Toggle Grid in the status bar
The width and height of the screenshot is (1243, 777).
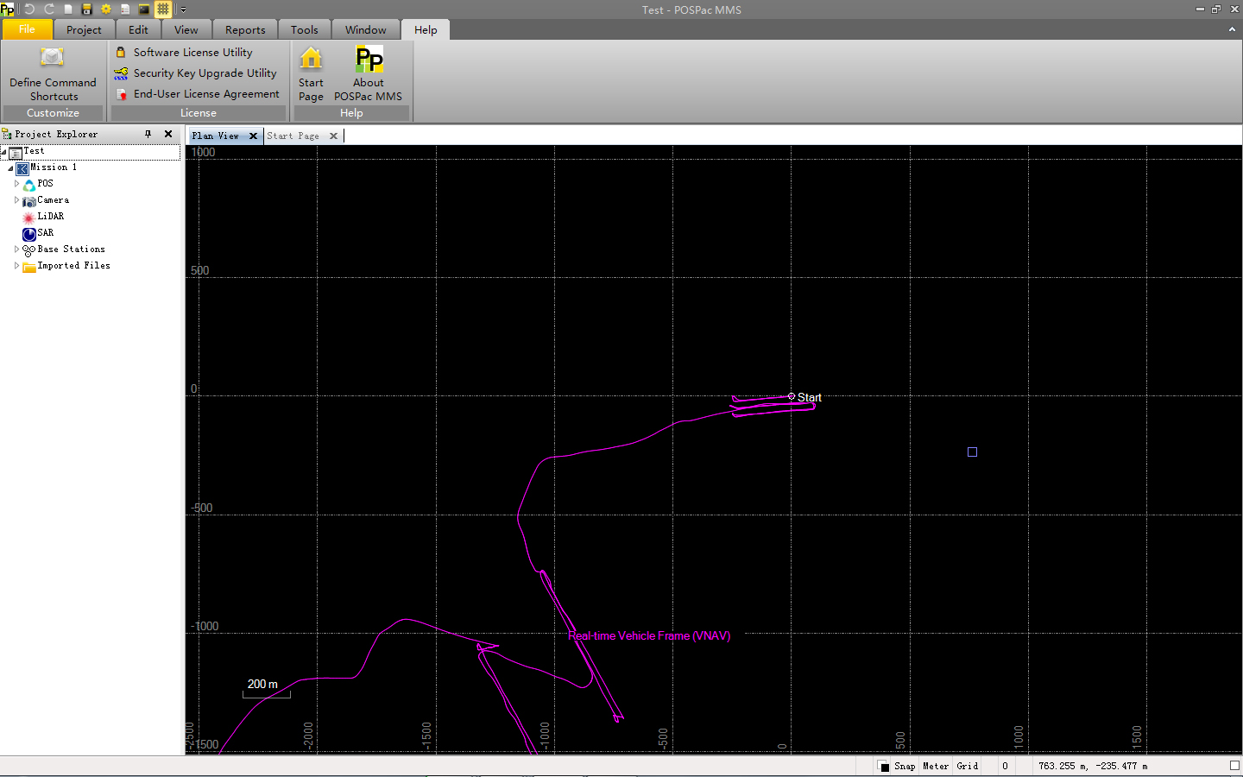click(x=968, y=767)
